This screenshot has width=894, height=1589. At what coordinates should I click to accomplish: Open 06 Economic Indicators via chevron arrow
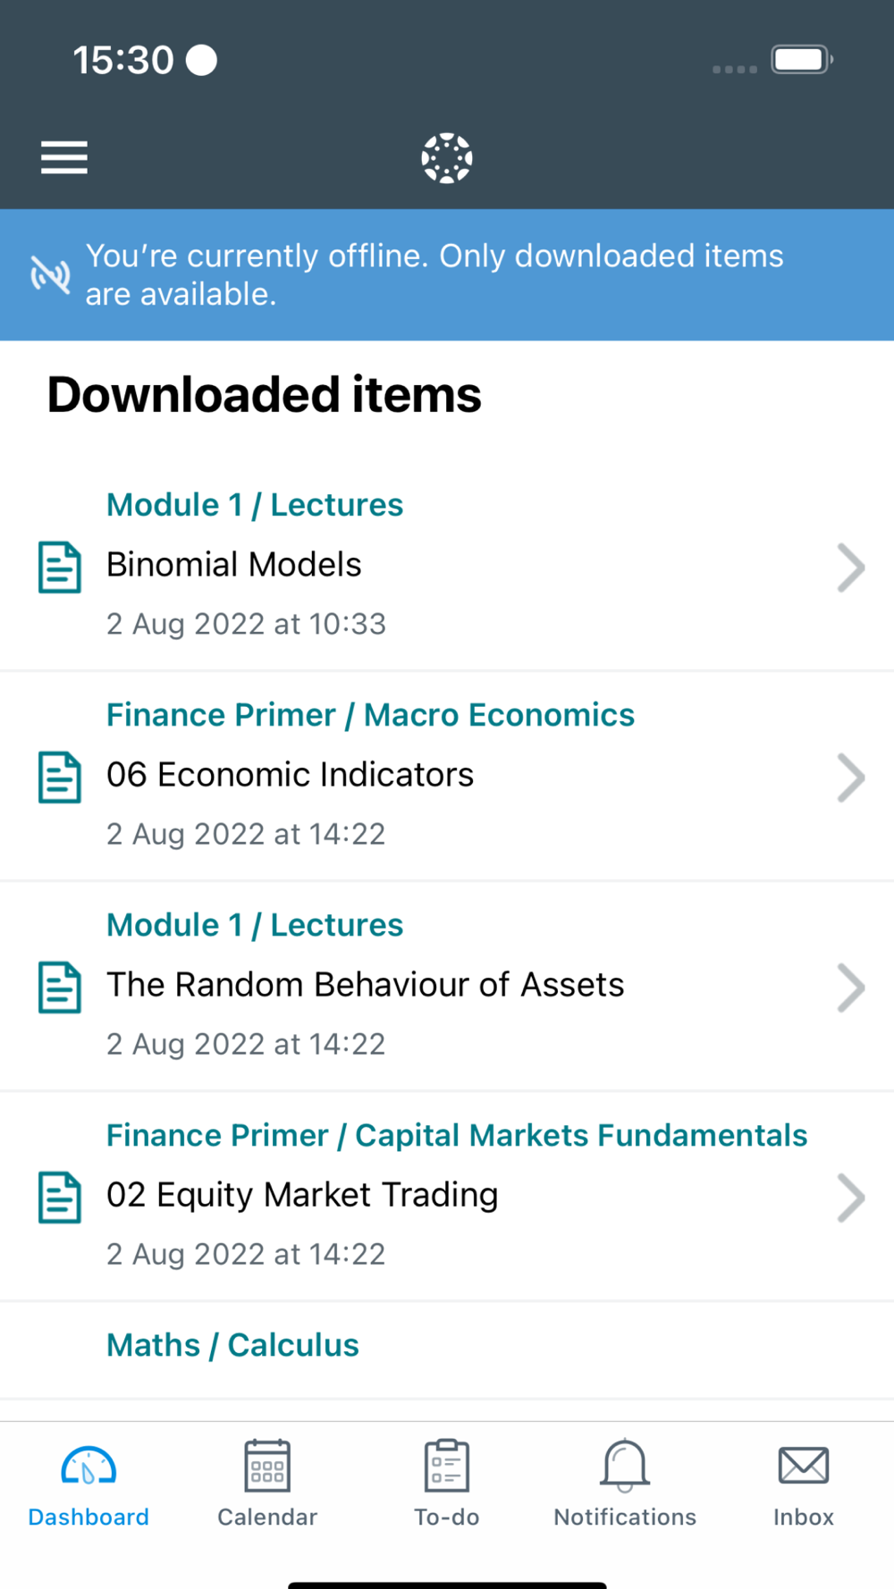851,778
